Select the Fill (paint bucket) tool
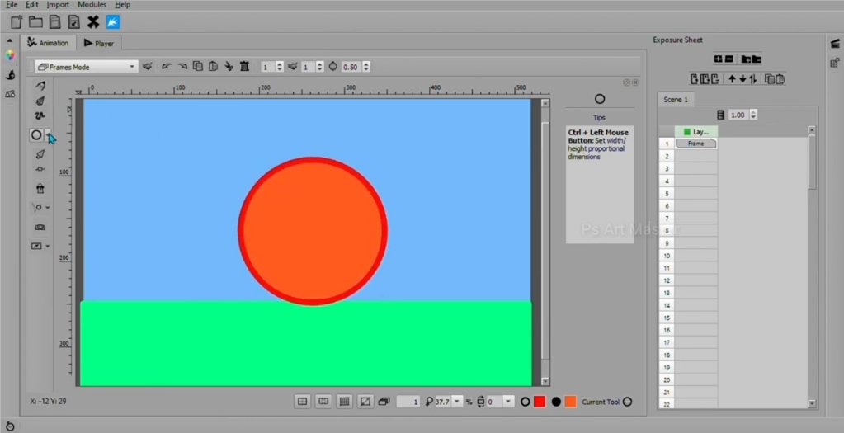Screen dimensions: 844x433 40,189
